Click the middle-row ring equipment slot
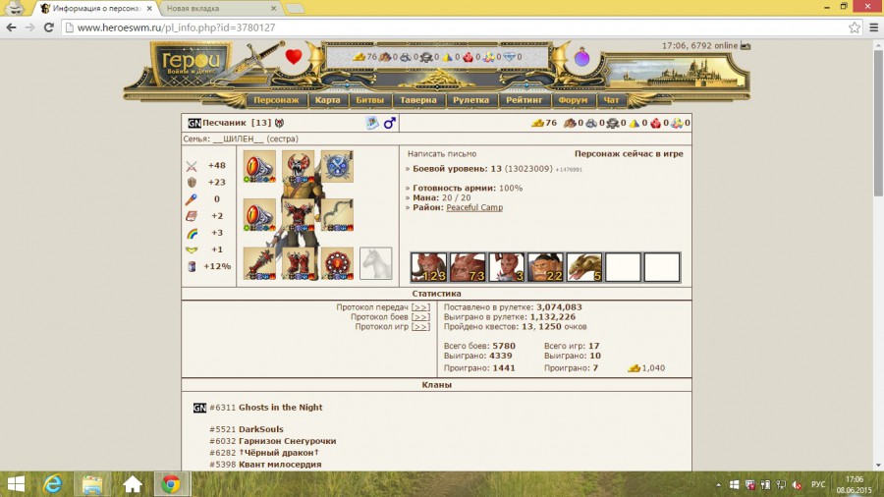 (259, 215)
